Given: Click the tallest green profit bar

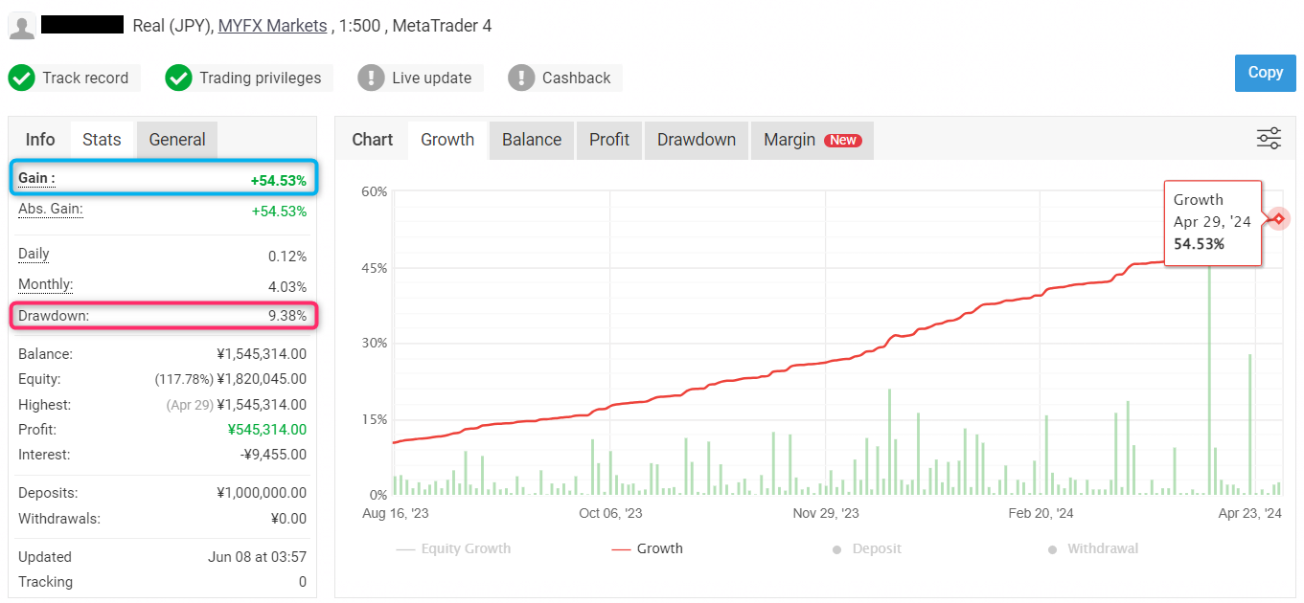Looking at the screenshot, I should coord(1209,383).
